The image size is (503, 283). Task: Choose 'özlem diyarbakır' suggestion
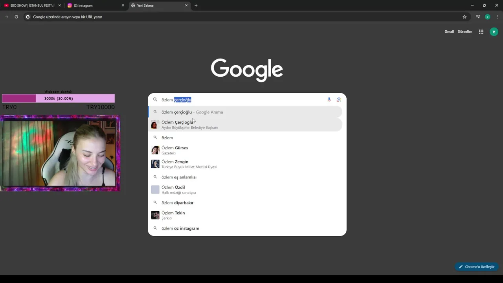click(x=245, y=203)
